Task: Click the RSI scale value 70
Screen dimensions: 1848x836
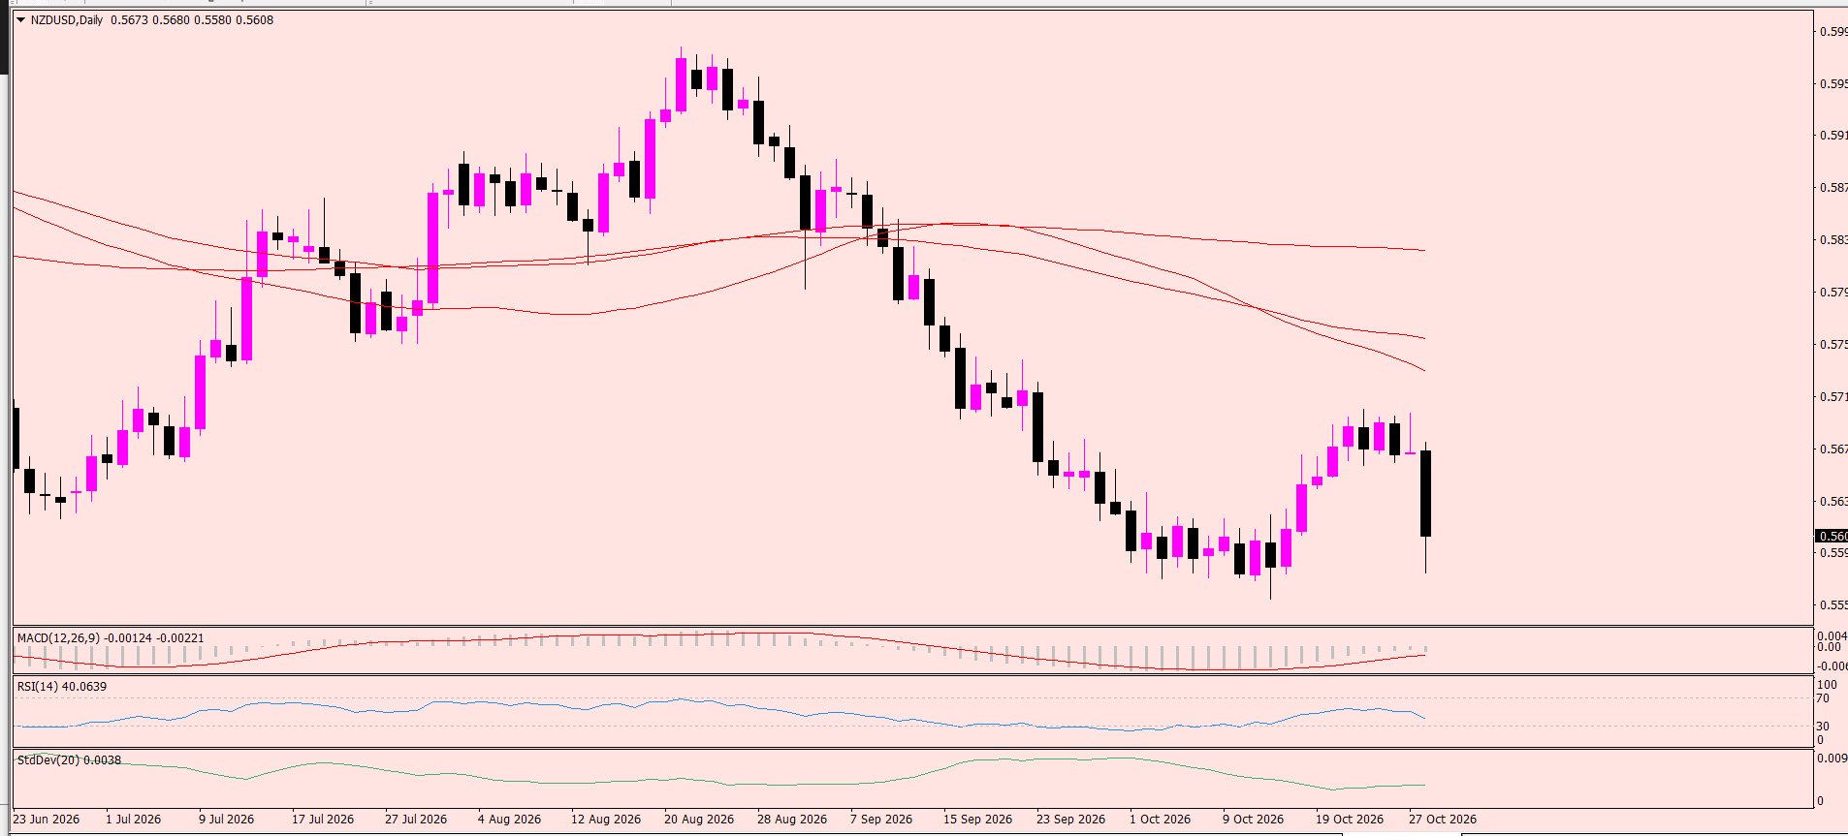Action: 1823,698
